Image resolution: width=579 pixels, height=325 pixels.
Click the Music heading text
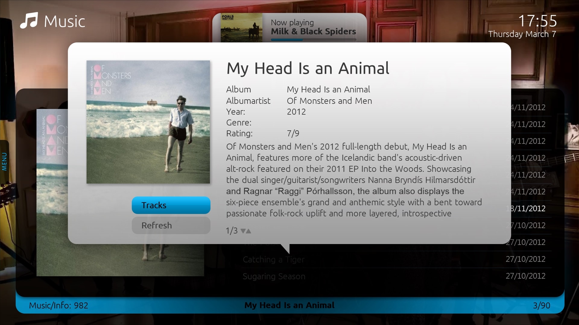65,21
